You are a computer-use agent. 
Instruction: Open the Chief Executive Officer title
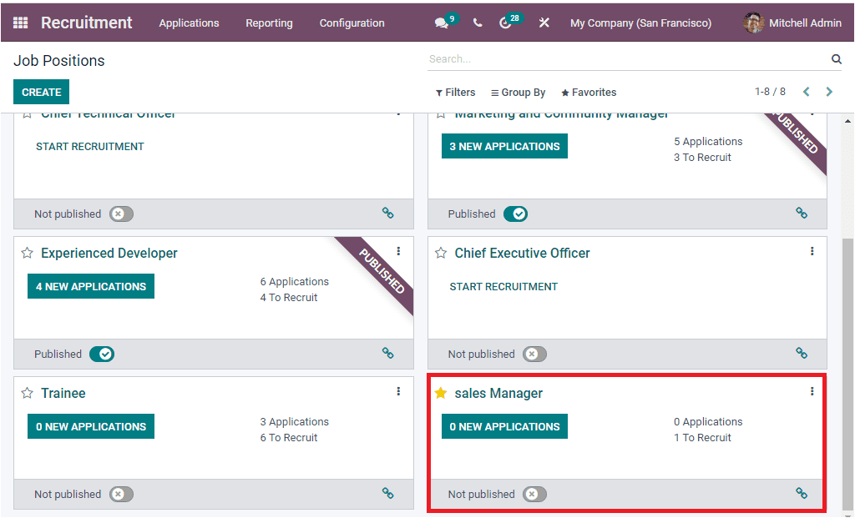(523, 254)
